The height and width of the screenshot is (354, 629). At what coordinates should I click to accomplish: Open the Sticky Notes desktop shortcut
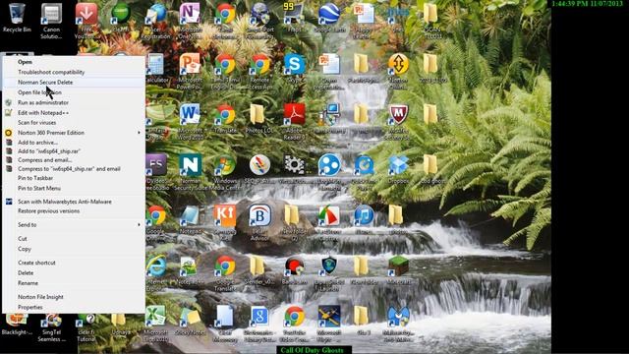(190, 321)
